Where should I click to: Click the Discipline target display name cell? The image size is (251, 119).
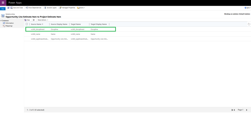94,29
